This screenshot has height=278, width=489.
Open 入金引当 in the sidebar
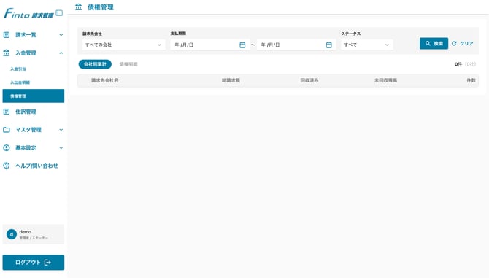point(18,69)
